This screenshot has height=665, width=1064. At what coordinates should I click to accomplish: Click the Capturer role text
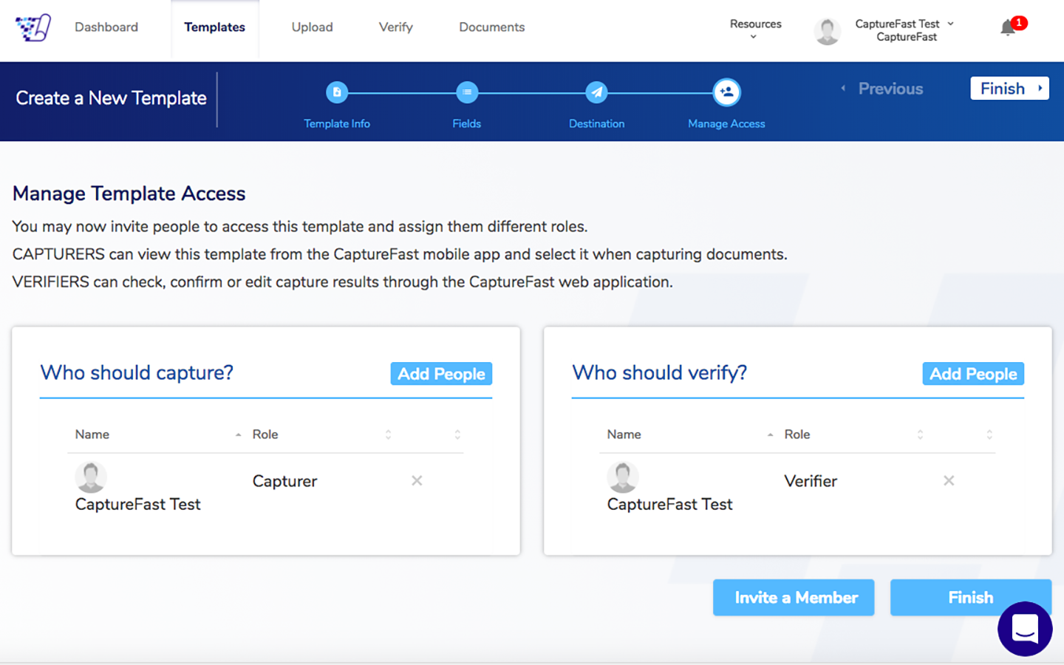pyautogui.click(x=284, y=481)
